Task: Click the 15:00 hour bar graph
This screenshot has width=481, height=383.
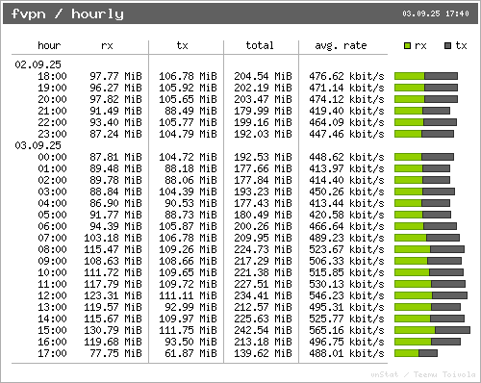Action: 432,330
